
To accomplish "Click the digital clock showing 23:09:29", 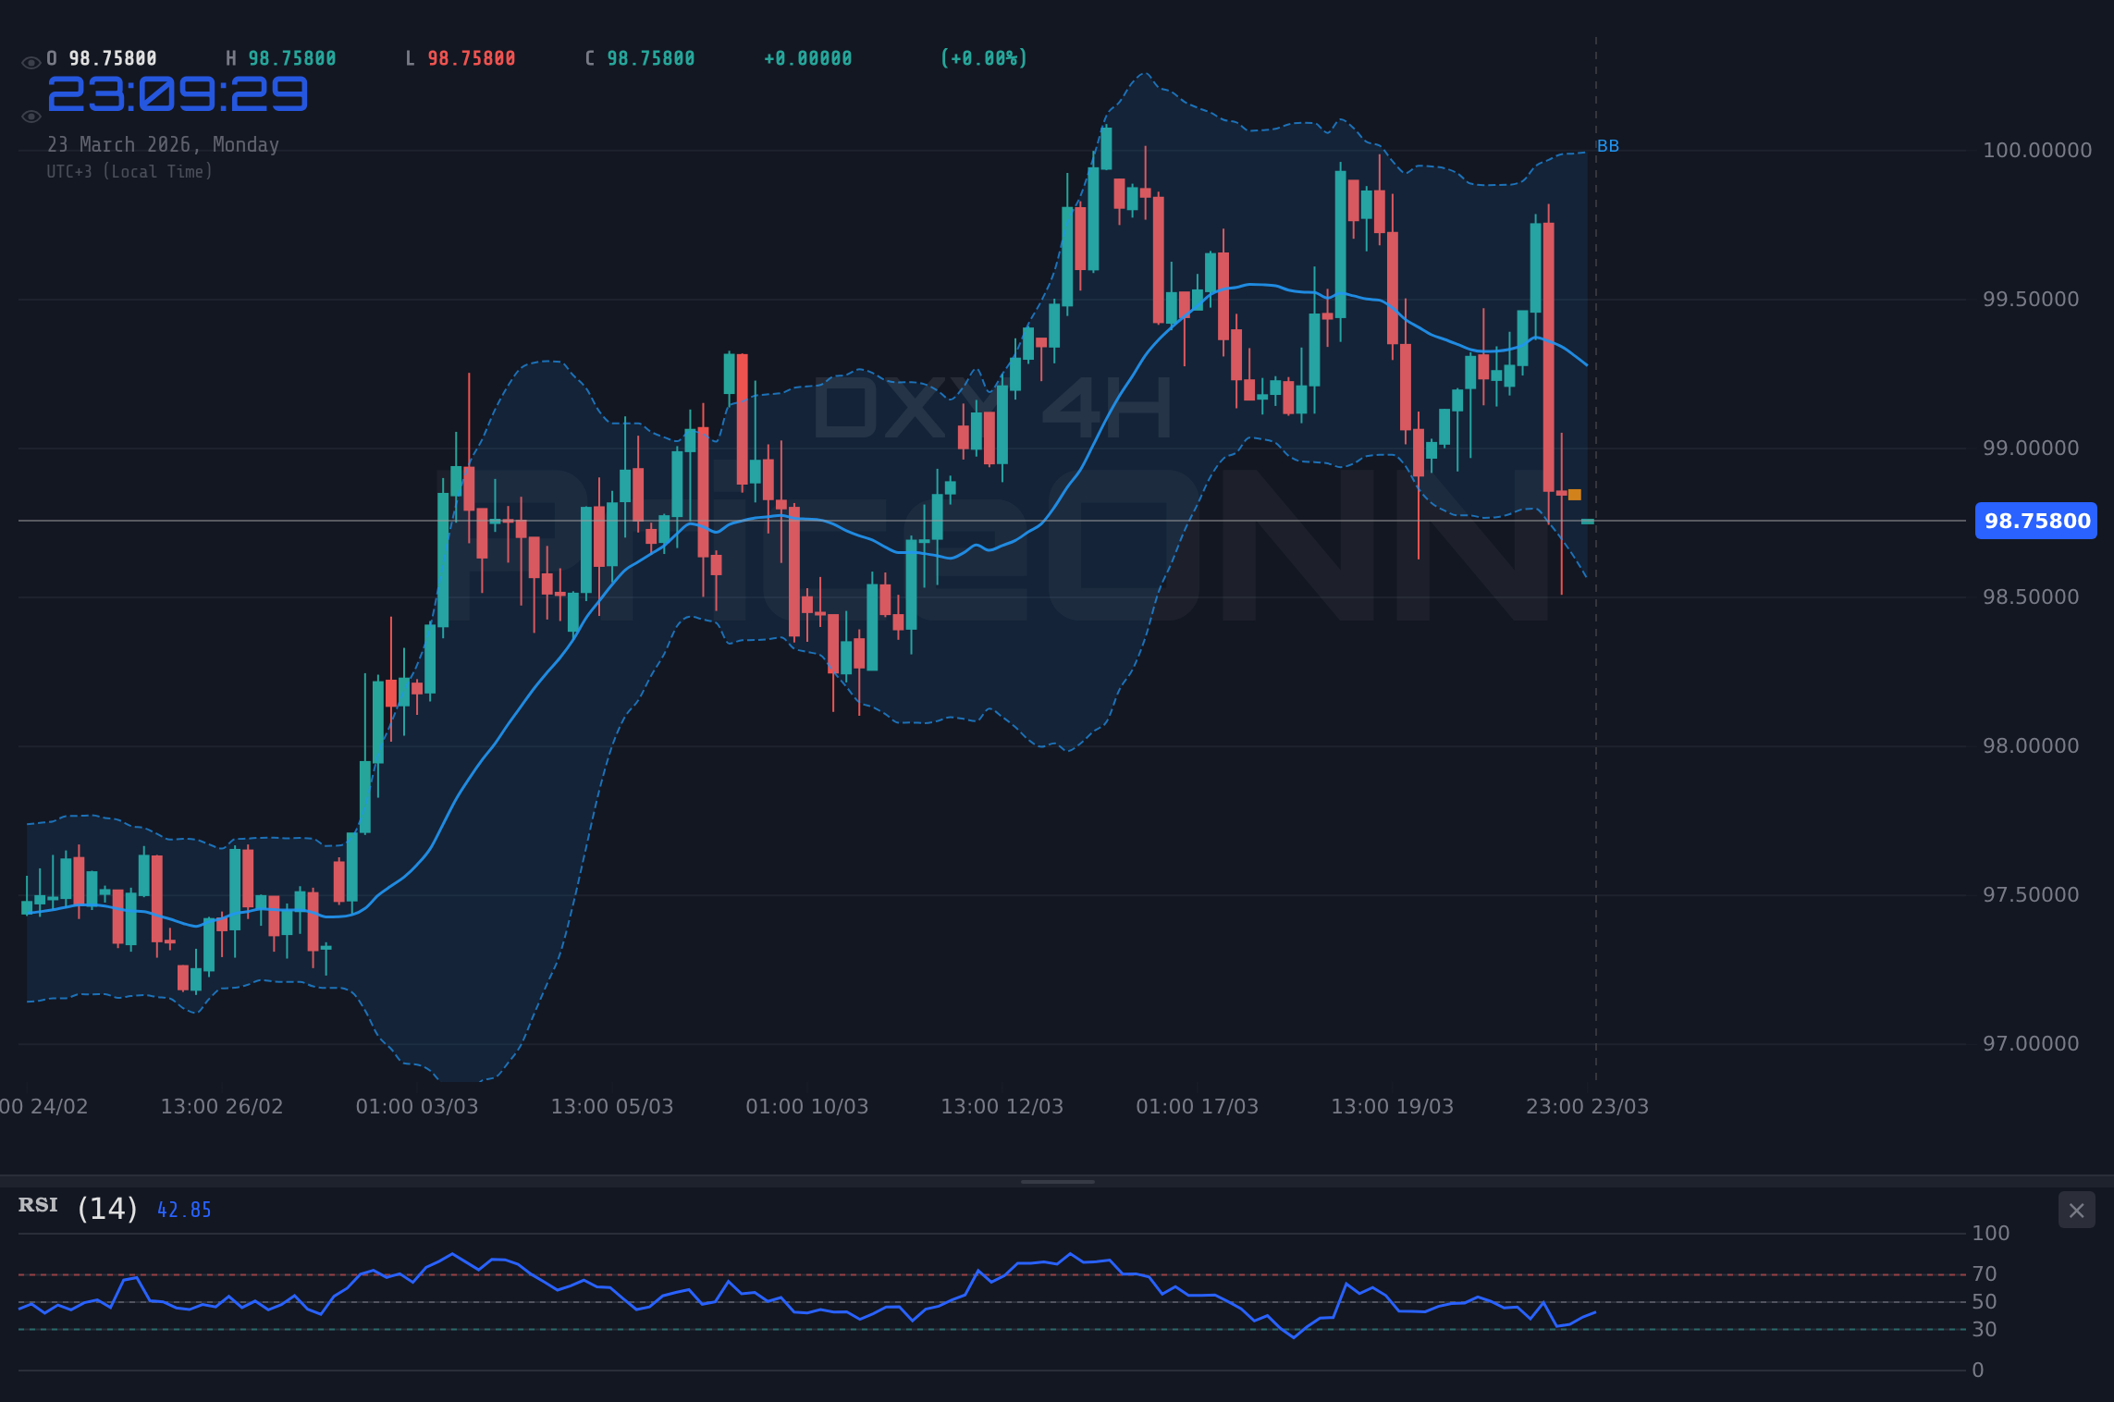I will click(178, 93).
